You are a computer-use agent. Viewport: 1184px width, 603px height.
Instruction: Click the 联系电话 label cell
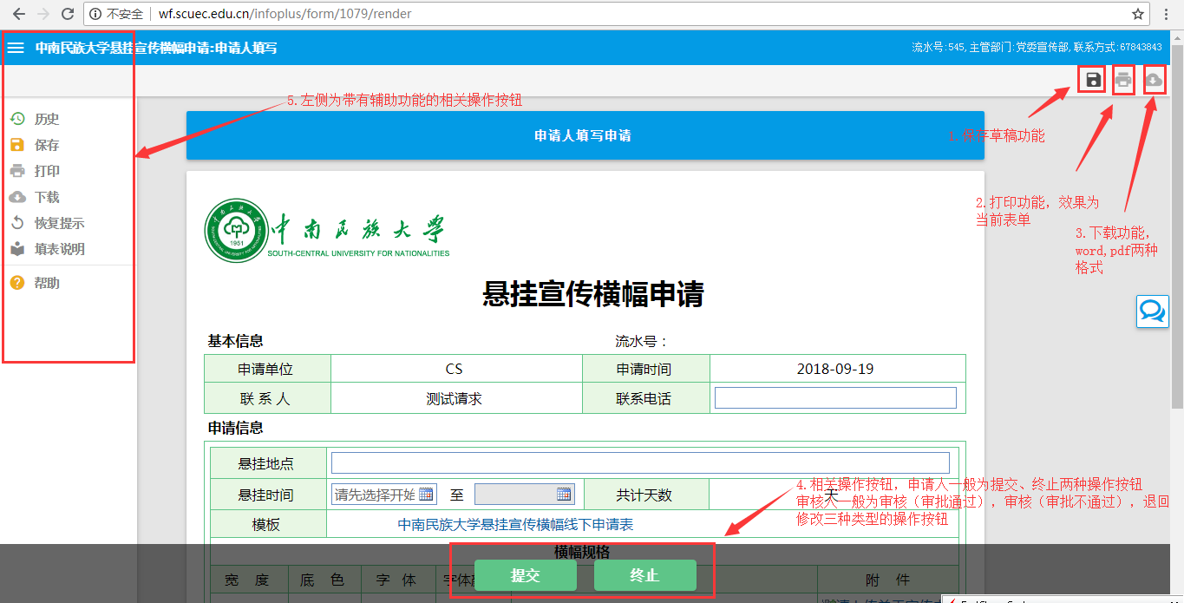(x=647, y=398)
